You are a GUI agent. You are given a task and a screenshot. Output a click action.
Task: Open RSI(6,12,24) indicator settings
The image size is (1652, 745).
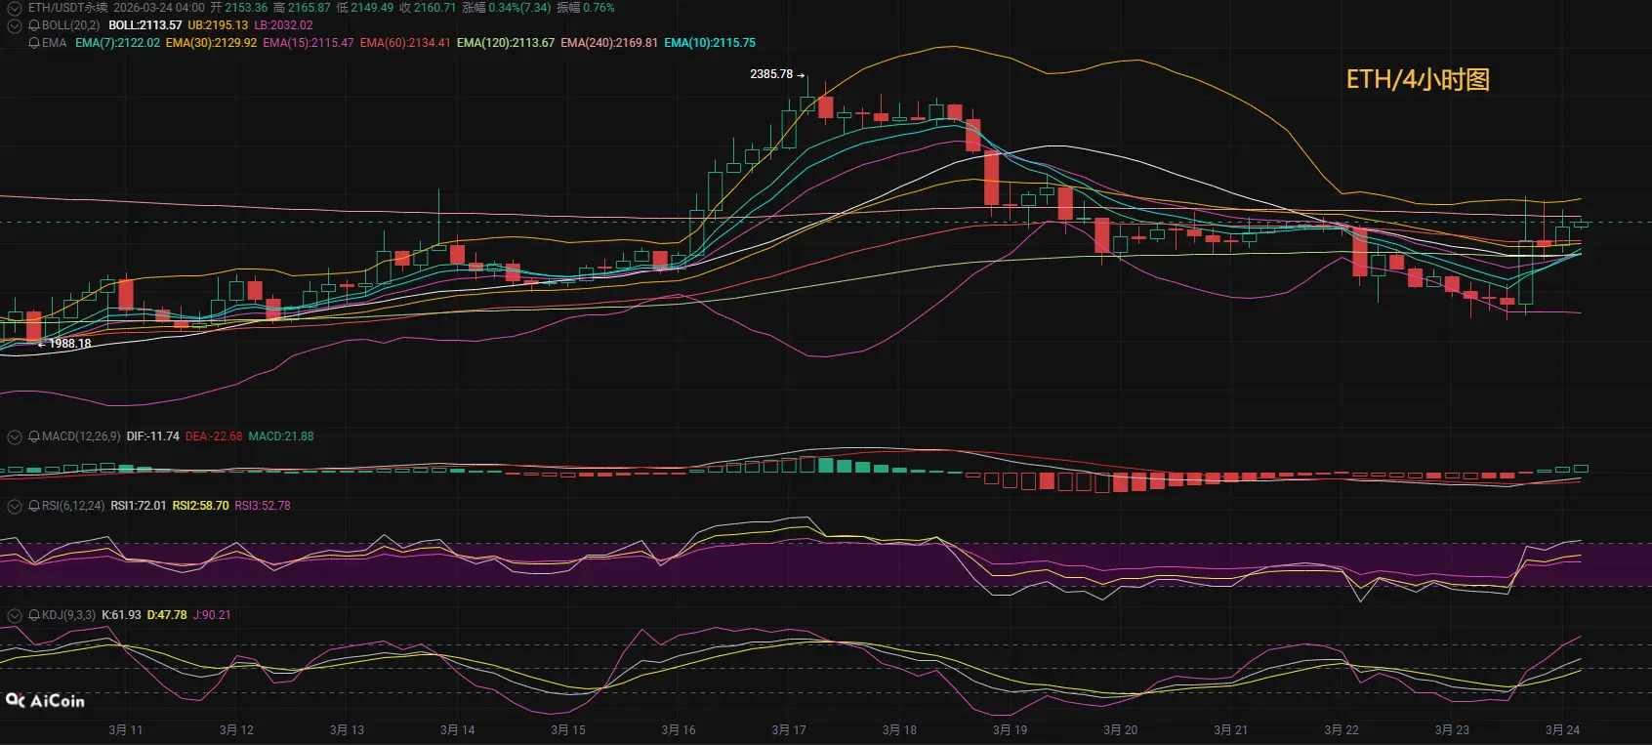[x=73, y=506]
